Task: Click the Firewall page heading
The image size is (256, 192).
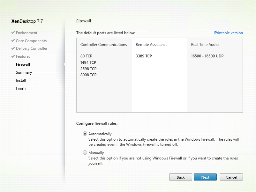Action: (84, 21)
